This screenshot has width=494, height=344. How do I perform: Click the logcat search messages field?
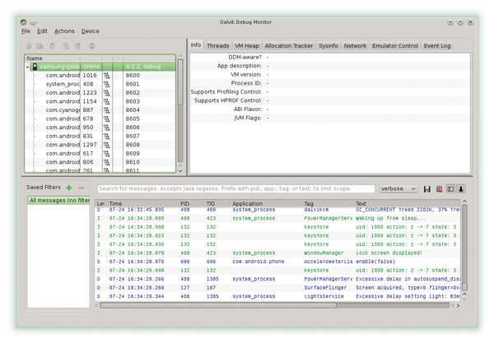(x=236, y=188)
